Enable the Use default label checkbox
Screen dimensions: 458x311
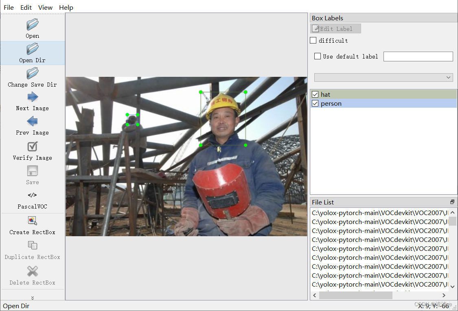[317, 56]
